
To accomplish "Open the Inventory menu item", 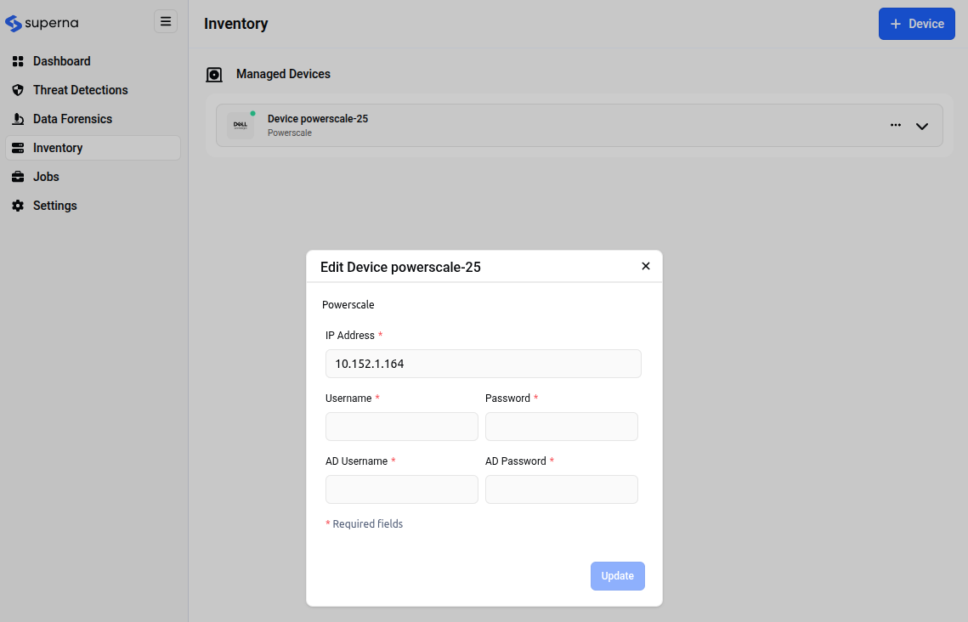I will [x=58, y=148].
